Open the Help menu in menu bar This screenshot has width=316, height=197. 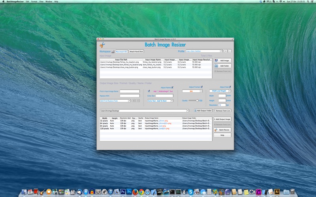(56, 2)
